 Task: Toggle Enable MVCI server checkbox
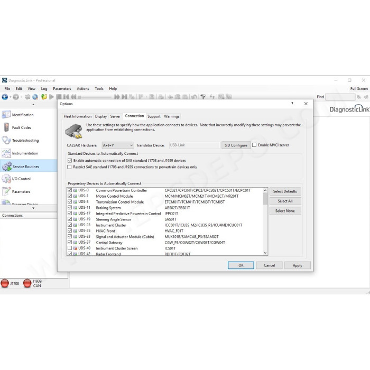point(254,145)
